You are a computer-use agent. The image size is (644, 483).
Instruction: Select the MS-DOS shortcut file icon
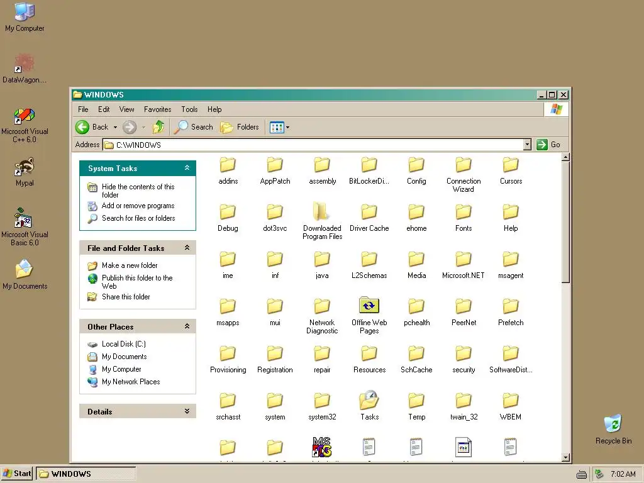pos(321,447)
